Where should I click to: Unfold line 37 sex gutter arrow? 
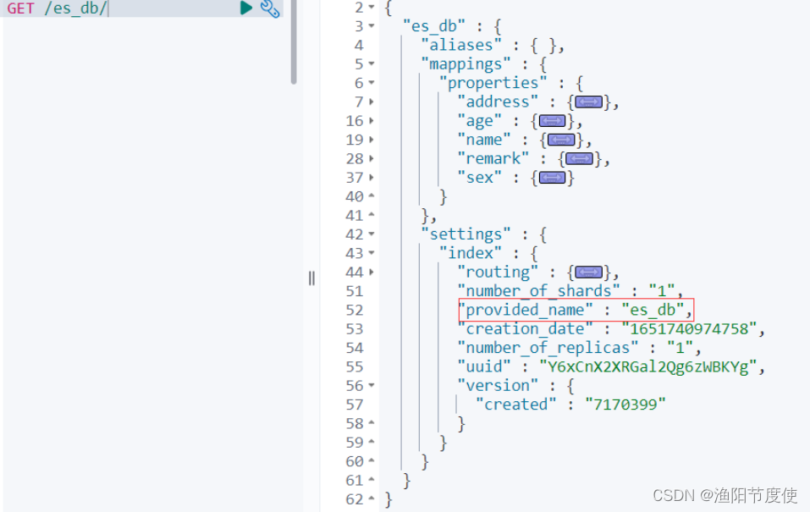pos(372,178)
